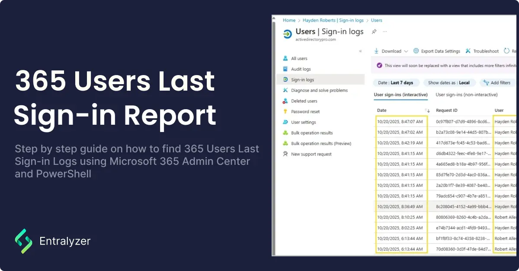The image size is (519, 271).
Task: Click the Troubleshoot tools icon
Action: point(468,51)
